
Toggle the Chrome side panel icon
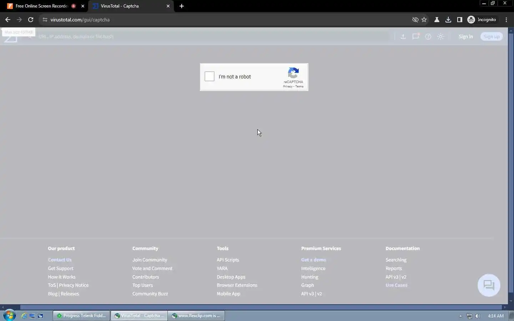point(460,20)
